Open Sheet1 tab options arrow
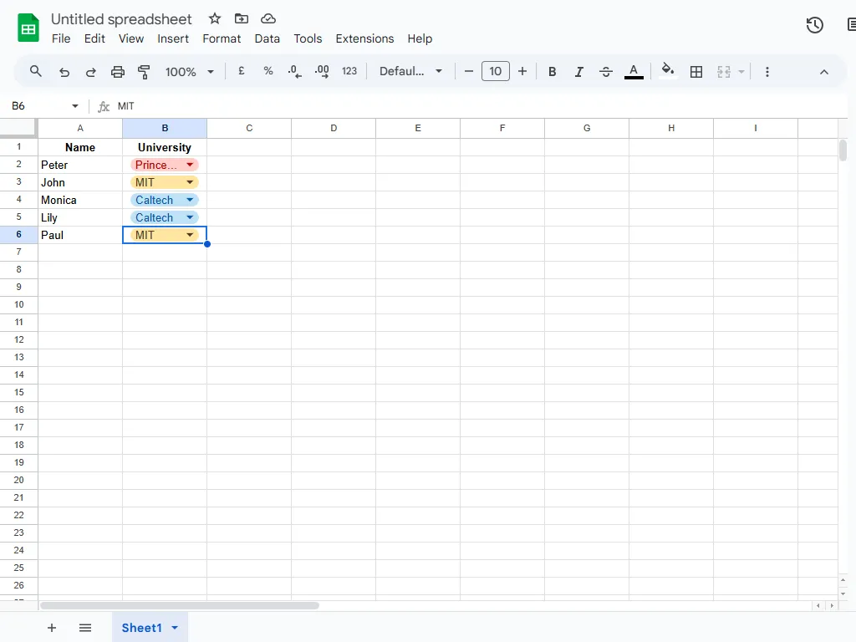 175,628
